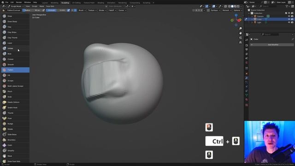Choose the Fill brush
The height and width of the screenshot is (166, 295).
(15, 75)
